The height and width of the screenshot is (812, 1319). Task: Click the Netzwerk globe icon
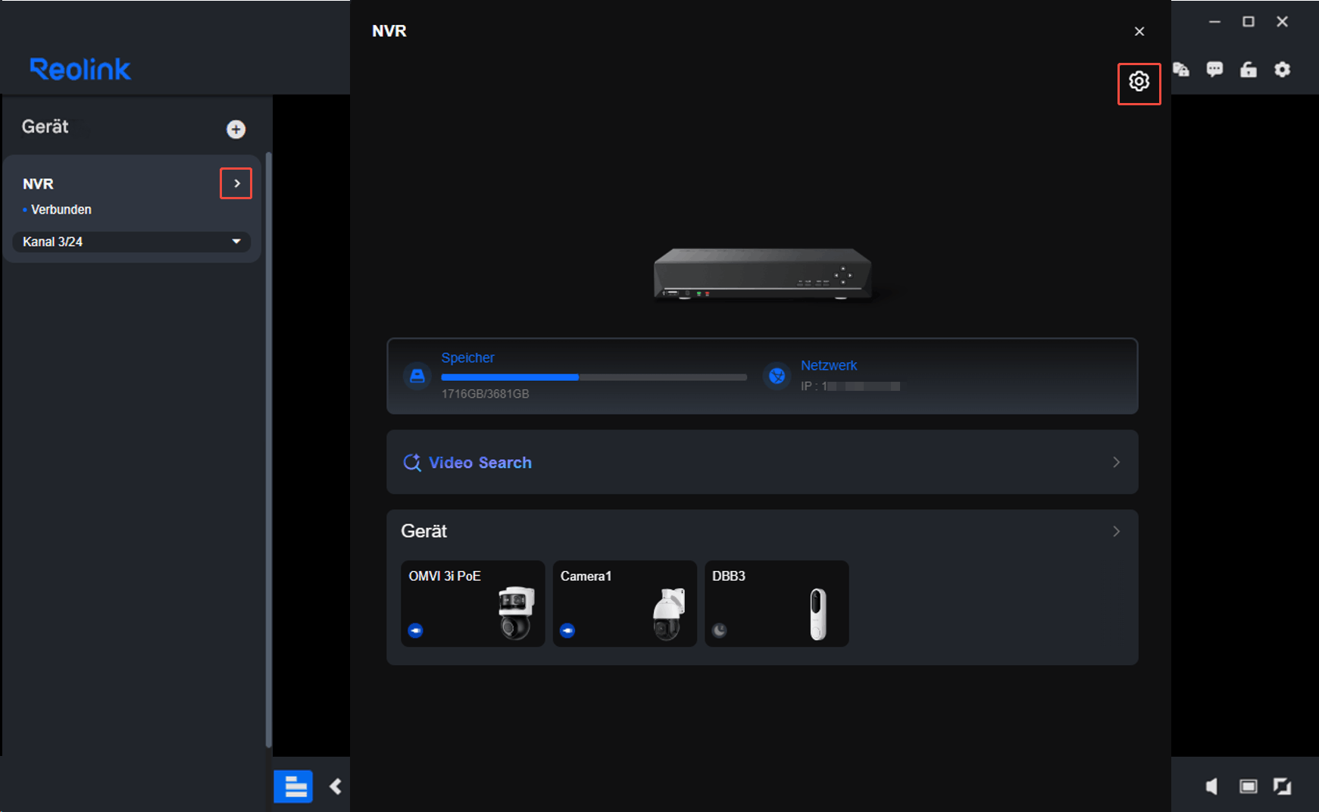tap(777, 376)
